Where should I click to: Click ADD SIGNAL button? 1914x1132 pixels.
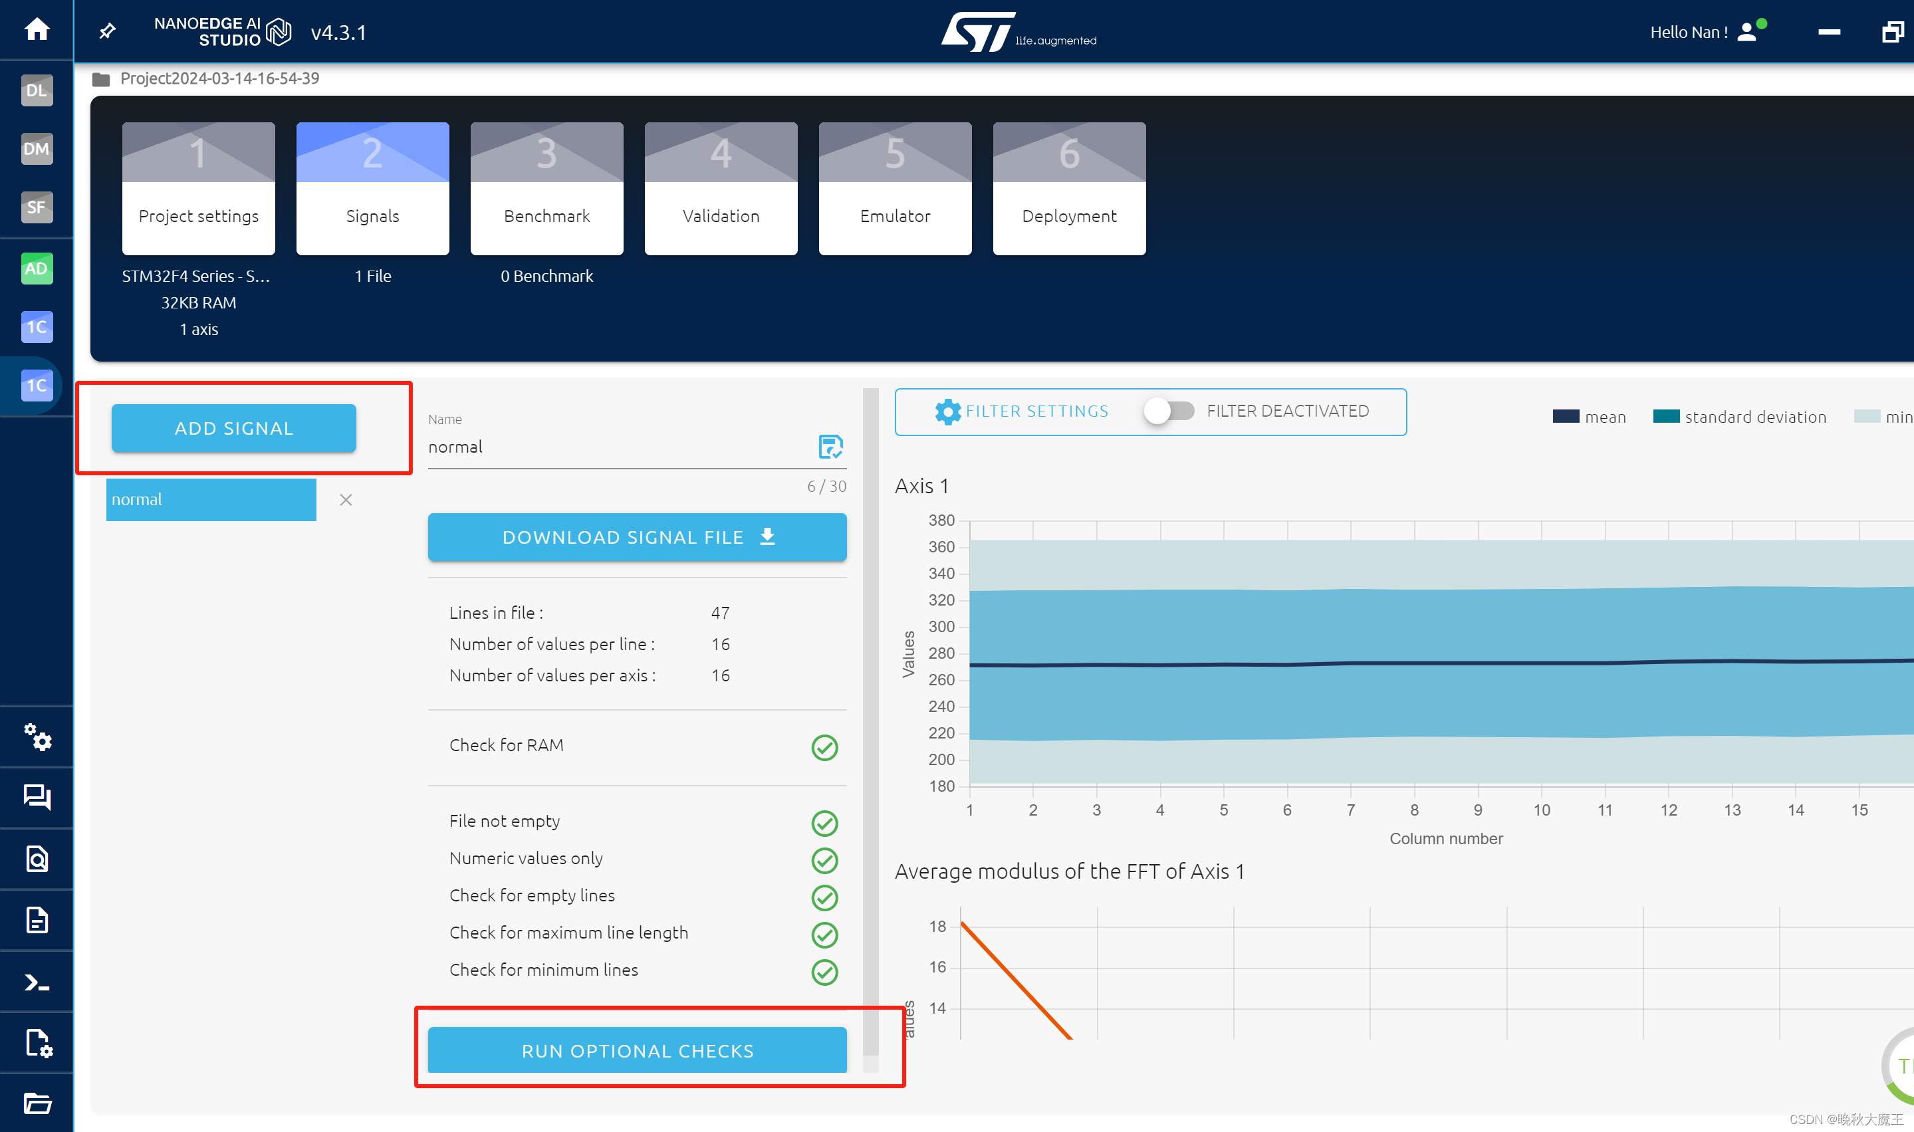(x=233, y=429)
